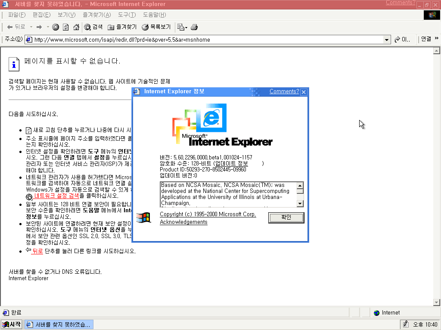The width and height of the screenshot is (441, 330).
Task: Open the 도구(T) menu
Action: 127,15
